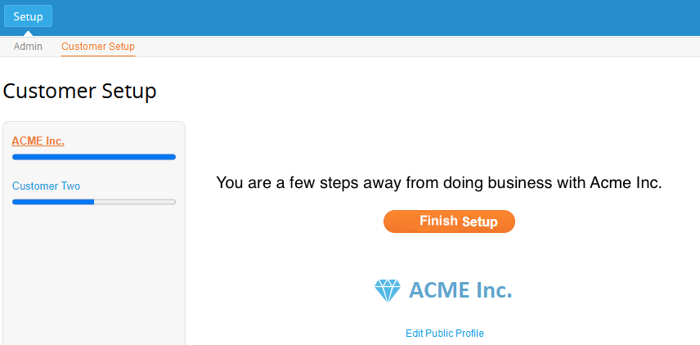Open the Setup menu in top bar
The height and width of the screenshot is (345, 700).
tap(28, 16)
